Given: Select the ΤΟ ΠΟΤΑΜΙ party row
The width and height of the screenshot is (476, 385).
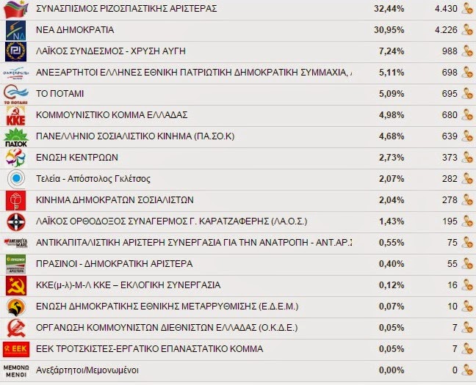Looking at the screenshot, I should pos(238,94).
